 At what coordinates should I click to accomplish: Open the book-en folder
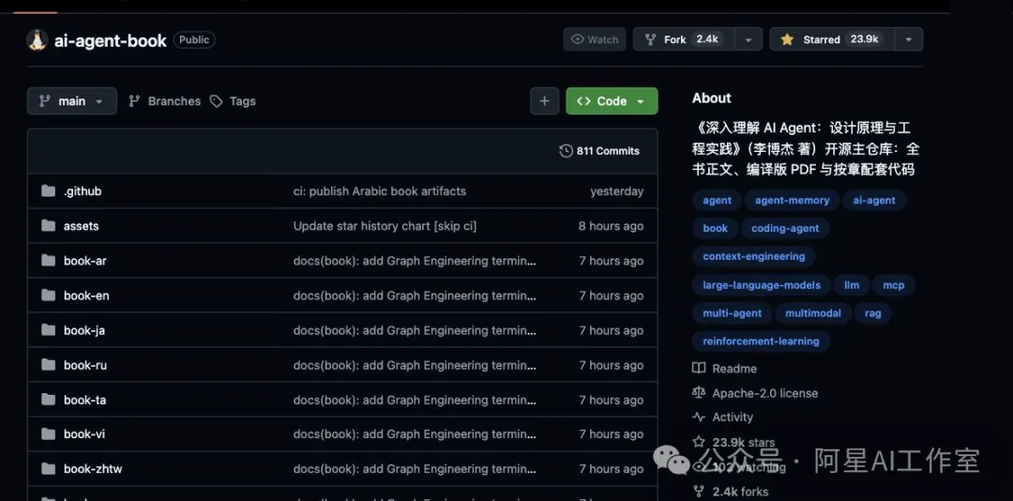[x=86, y=296]
